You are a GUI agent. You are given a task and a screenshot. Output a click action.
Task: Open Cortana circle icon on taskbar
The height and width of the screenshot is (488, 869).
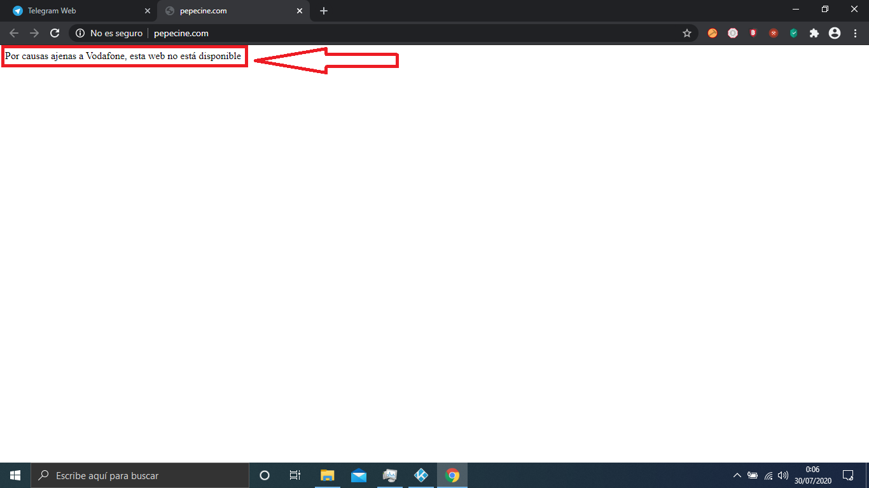pyautogui.click(x=265, y=475)
